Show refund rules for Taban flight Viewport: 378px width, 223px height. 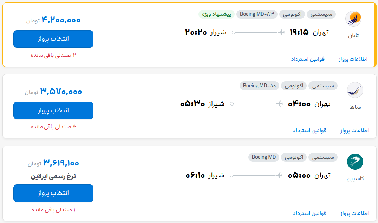pyautogui.click(x=308, y=59)
